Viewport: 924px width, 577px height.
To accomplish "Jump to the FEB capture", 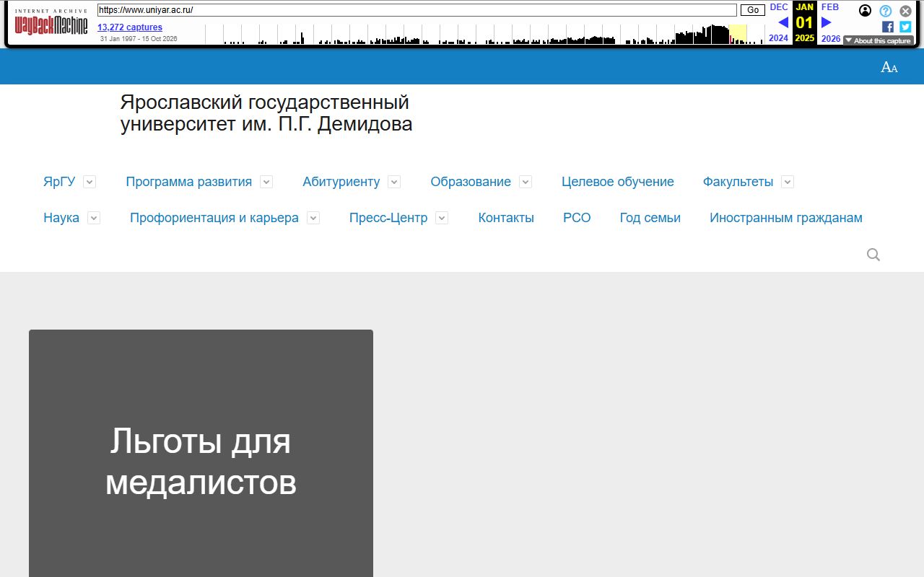I will (830, 7).
